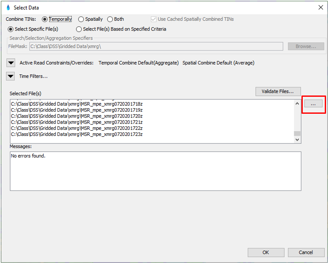
Task: Select file MSR_mpe_xmrg0720201718z
Action: [77, 104]
